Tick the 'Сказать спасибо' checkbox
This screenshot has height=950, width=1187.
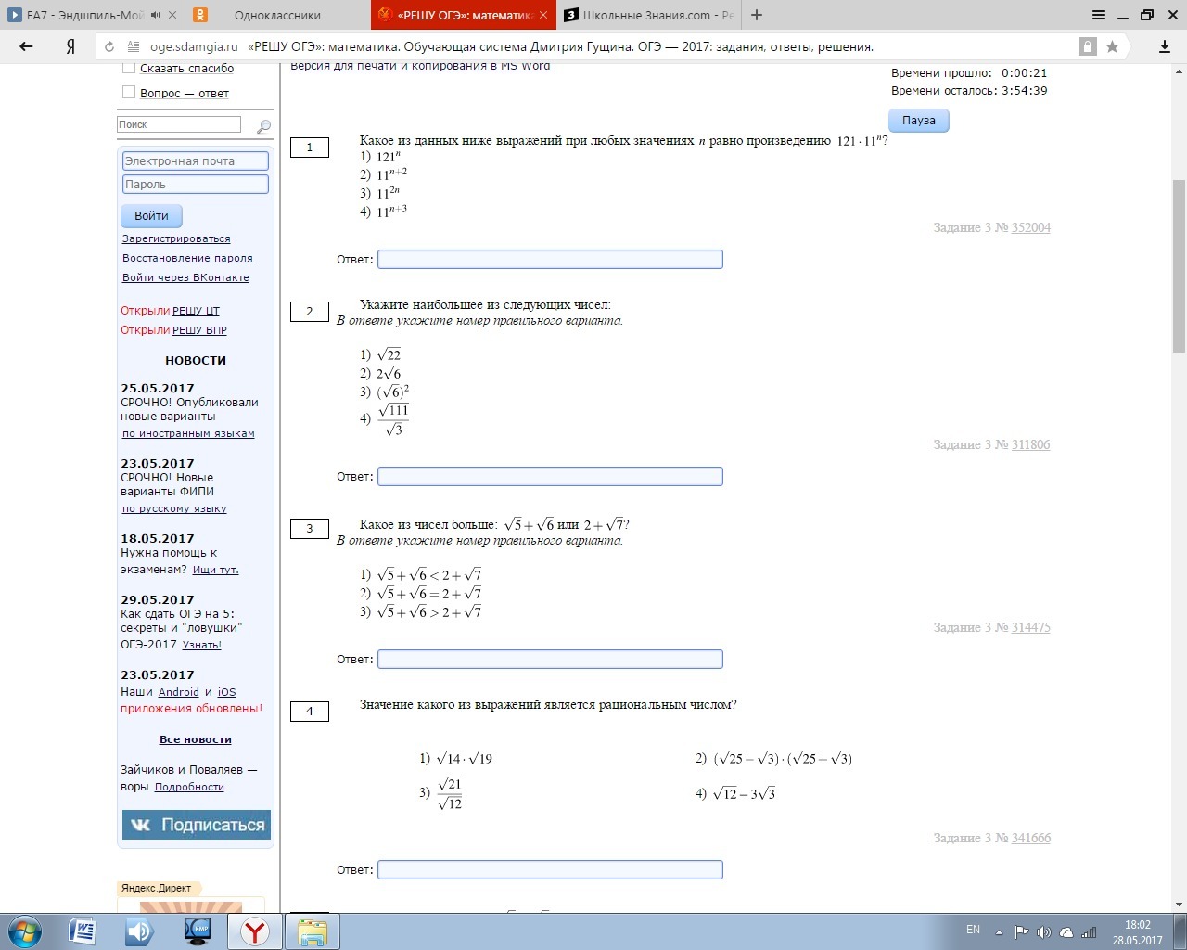pyautogui.click(x=129, y=68)
